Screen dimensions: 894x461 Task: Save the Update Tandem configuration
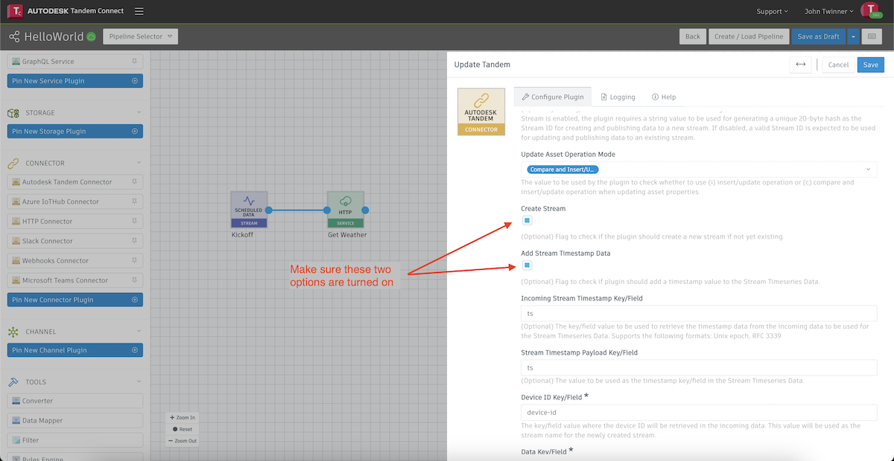click(x=871, y=65)
